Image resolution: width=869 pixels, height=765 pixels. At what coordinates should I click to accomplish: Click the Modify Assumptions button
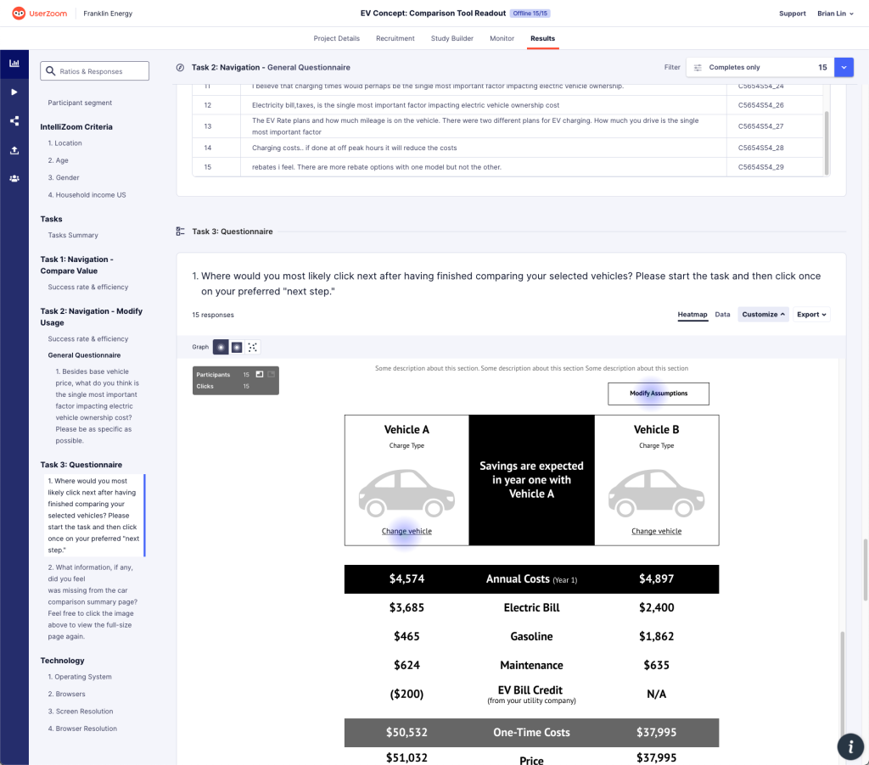pos(659,394)
